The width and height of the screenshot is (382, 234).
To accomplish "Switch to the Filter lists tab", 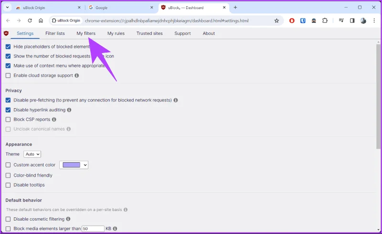I will click(55, 33).
